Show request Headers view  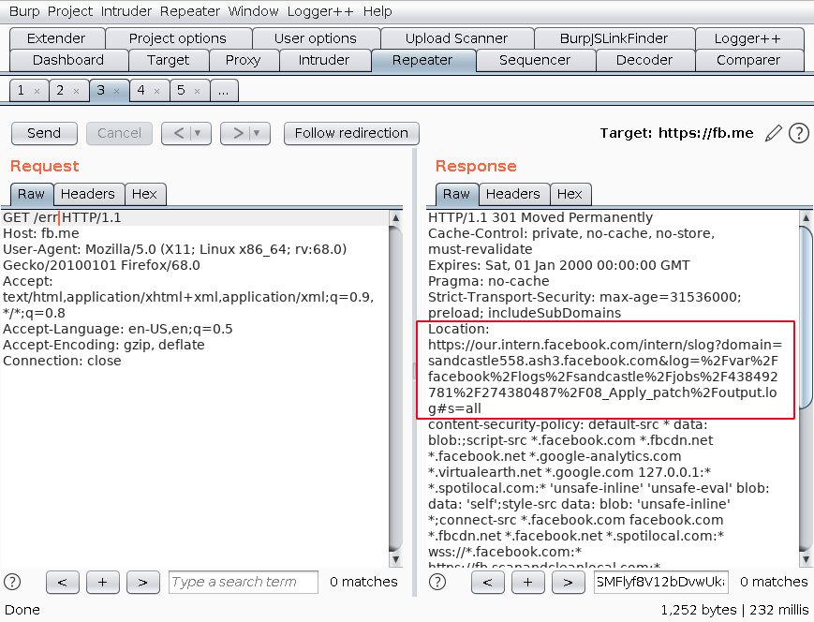coord(88,194)
